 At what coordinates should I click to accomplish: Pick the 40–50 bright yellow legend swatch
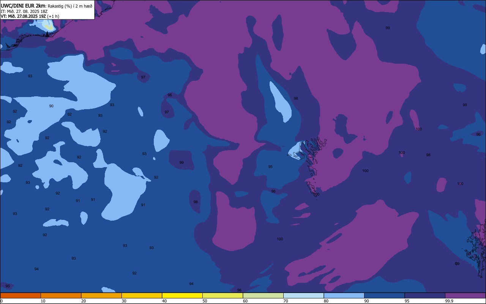point(182,295)
